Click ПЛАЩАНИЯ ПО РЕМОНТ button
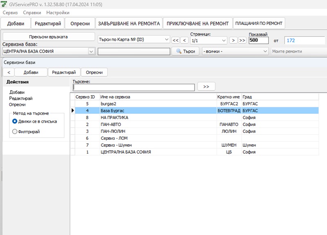This screenshot has height=235, width=327. point(259,23)
